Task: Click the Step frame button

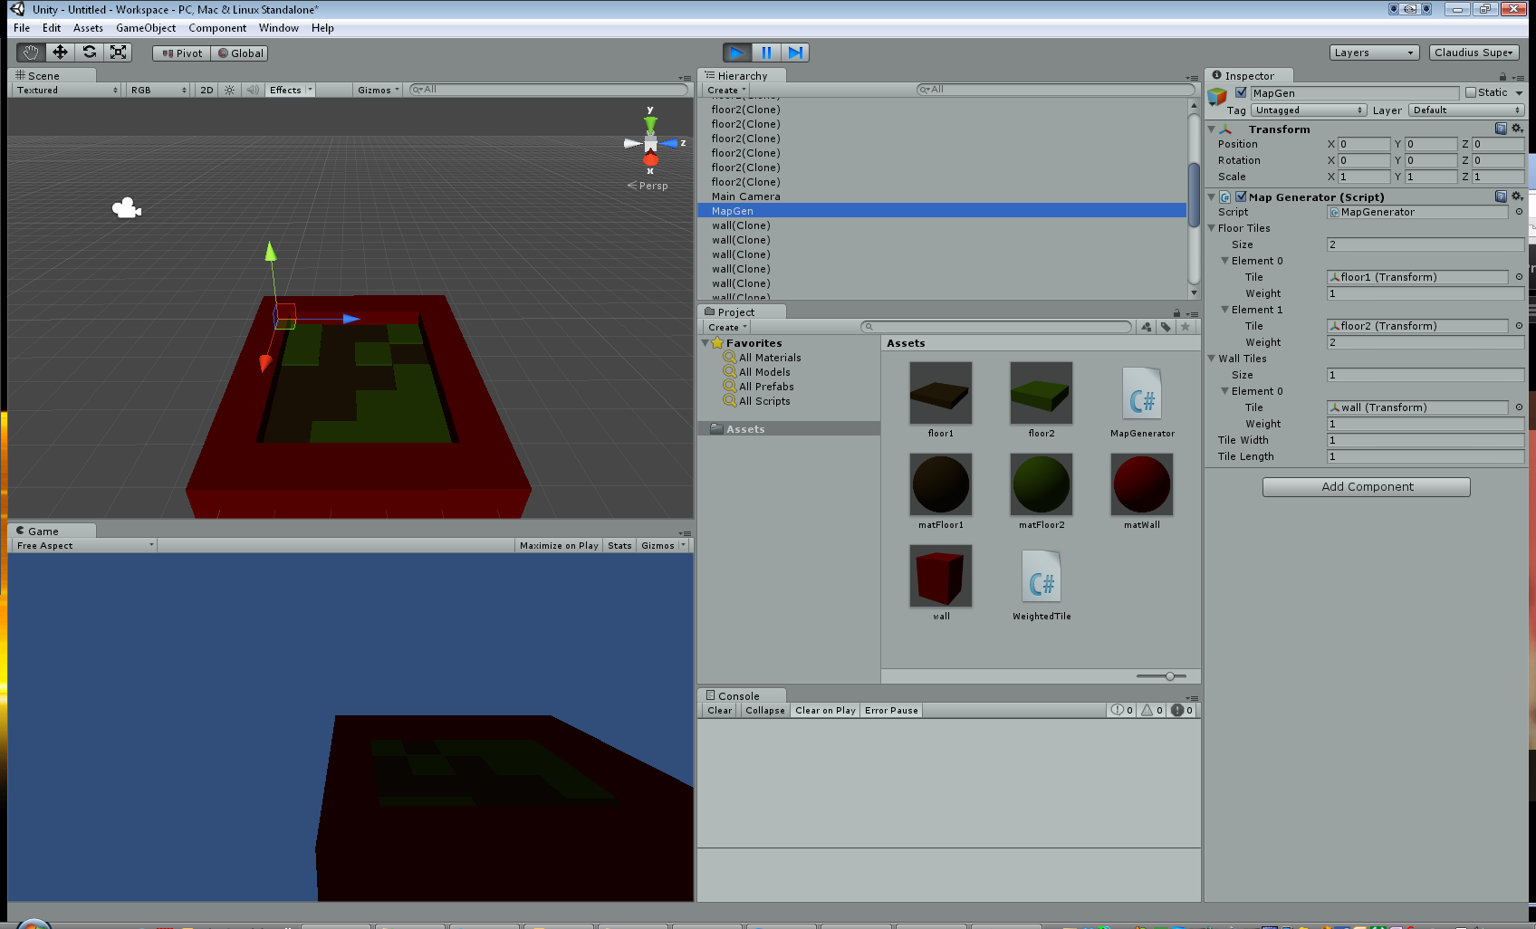Action: tap(795, 53)
